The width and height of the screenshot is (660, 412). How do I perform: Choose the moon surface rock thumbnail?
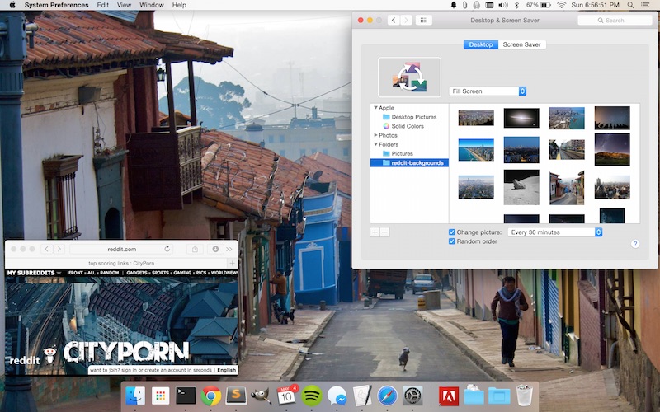521,187
